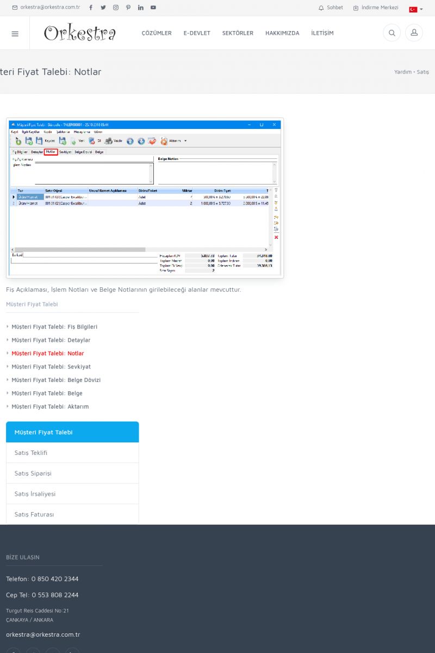Go to the İLETİŞİM page
Viewport: 435px width, 653px height.
tap(322, 33)
